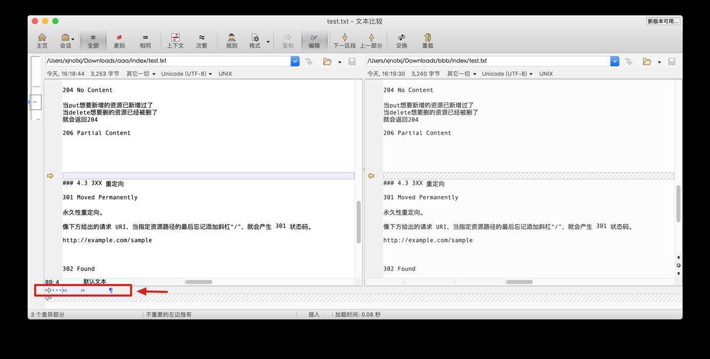Click the "204 No Content" line in left pane
The width and height of the screenshot is (710, 359).
(x=87, y=90)
